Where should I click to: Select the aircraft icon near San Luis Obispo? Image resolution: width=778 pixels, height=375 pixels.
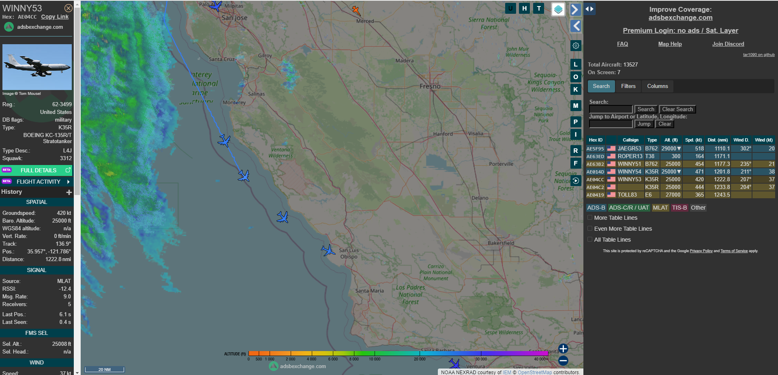click(x=328, y=251)
